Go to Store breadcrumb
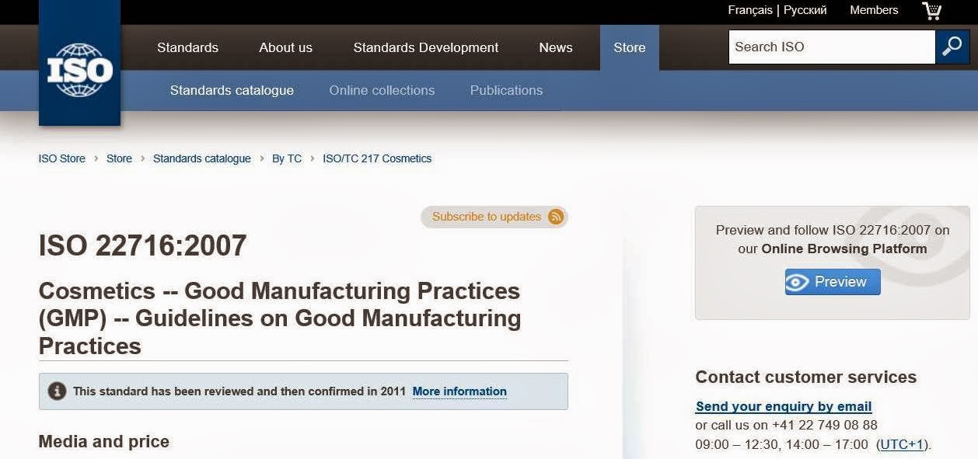The height and width of the screenshot is (459, 978). click(119, 158)
